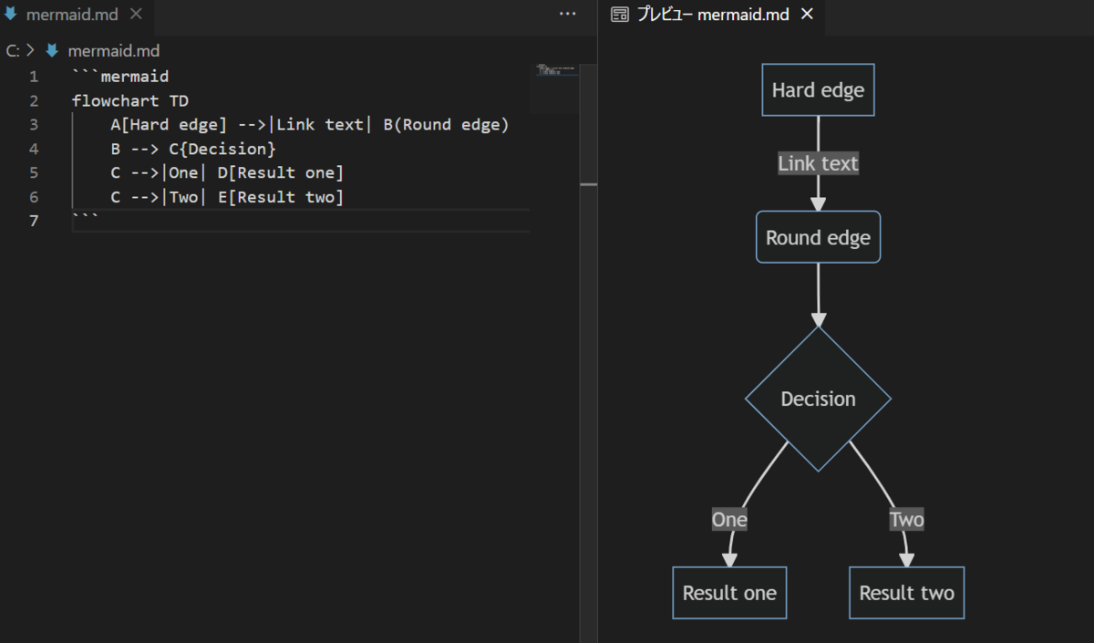1094x643 pixels.
Task: Click the Link text edge label
Action: (818, 164)
